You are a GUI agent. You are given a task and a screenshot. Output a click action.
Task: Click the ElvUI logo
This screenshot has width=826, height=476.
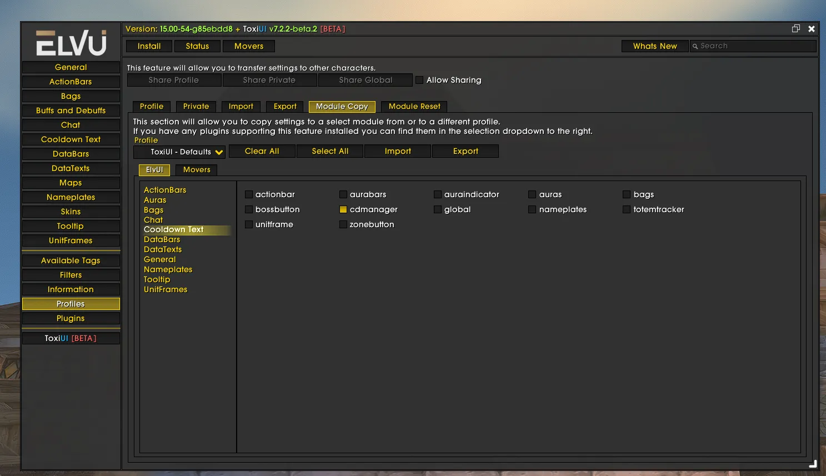(71, 43)
